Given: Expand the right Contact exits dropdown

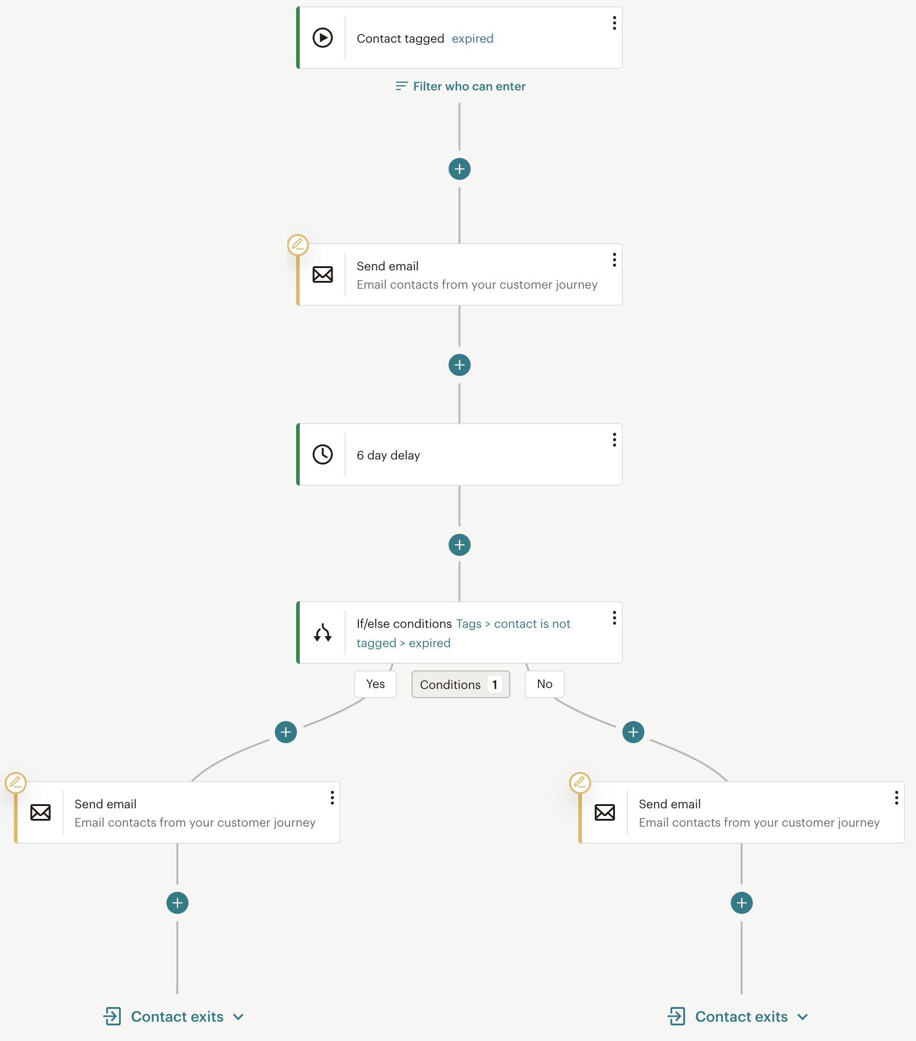Looking at the screenshot, I should click(803, 1017).
